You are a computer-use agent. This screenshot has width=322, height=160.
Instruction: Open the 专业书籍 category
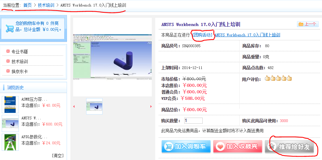tap(19, 52)
